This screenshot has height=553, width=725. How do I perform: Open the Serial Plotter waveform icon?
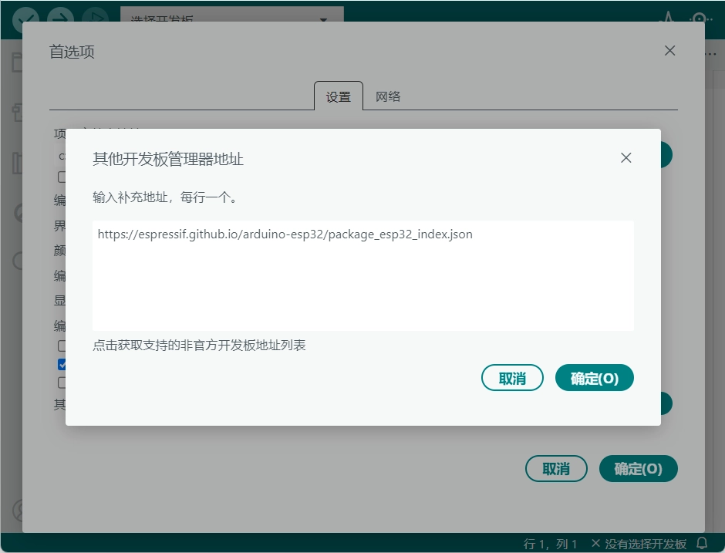[667, 19]
